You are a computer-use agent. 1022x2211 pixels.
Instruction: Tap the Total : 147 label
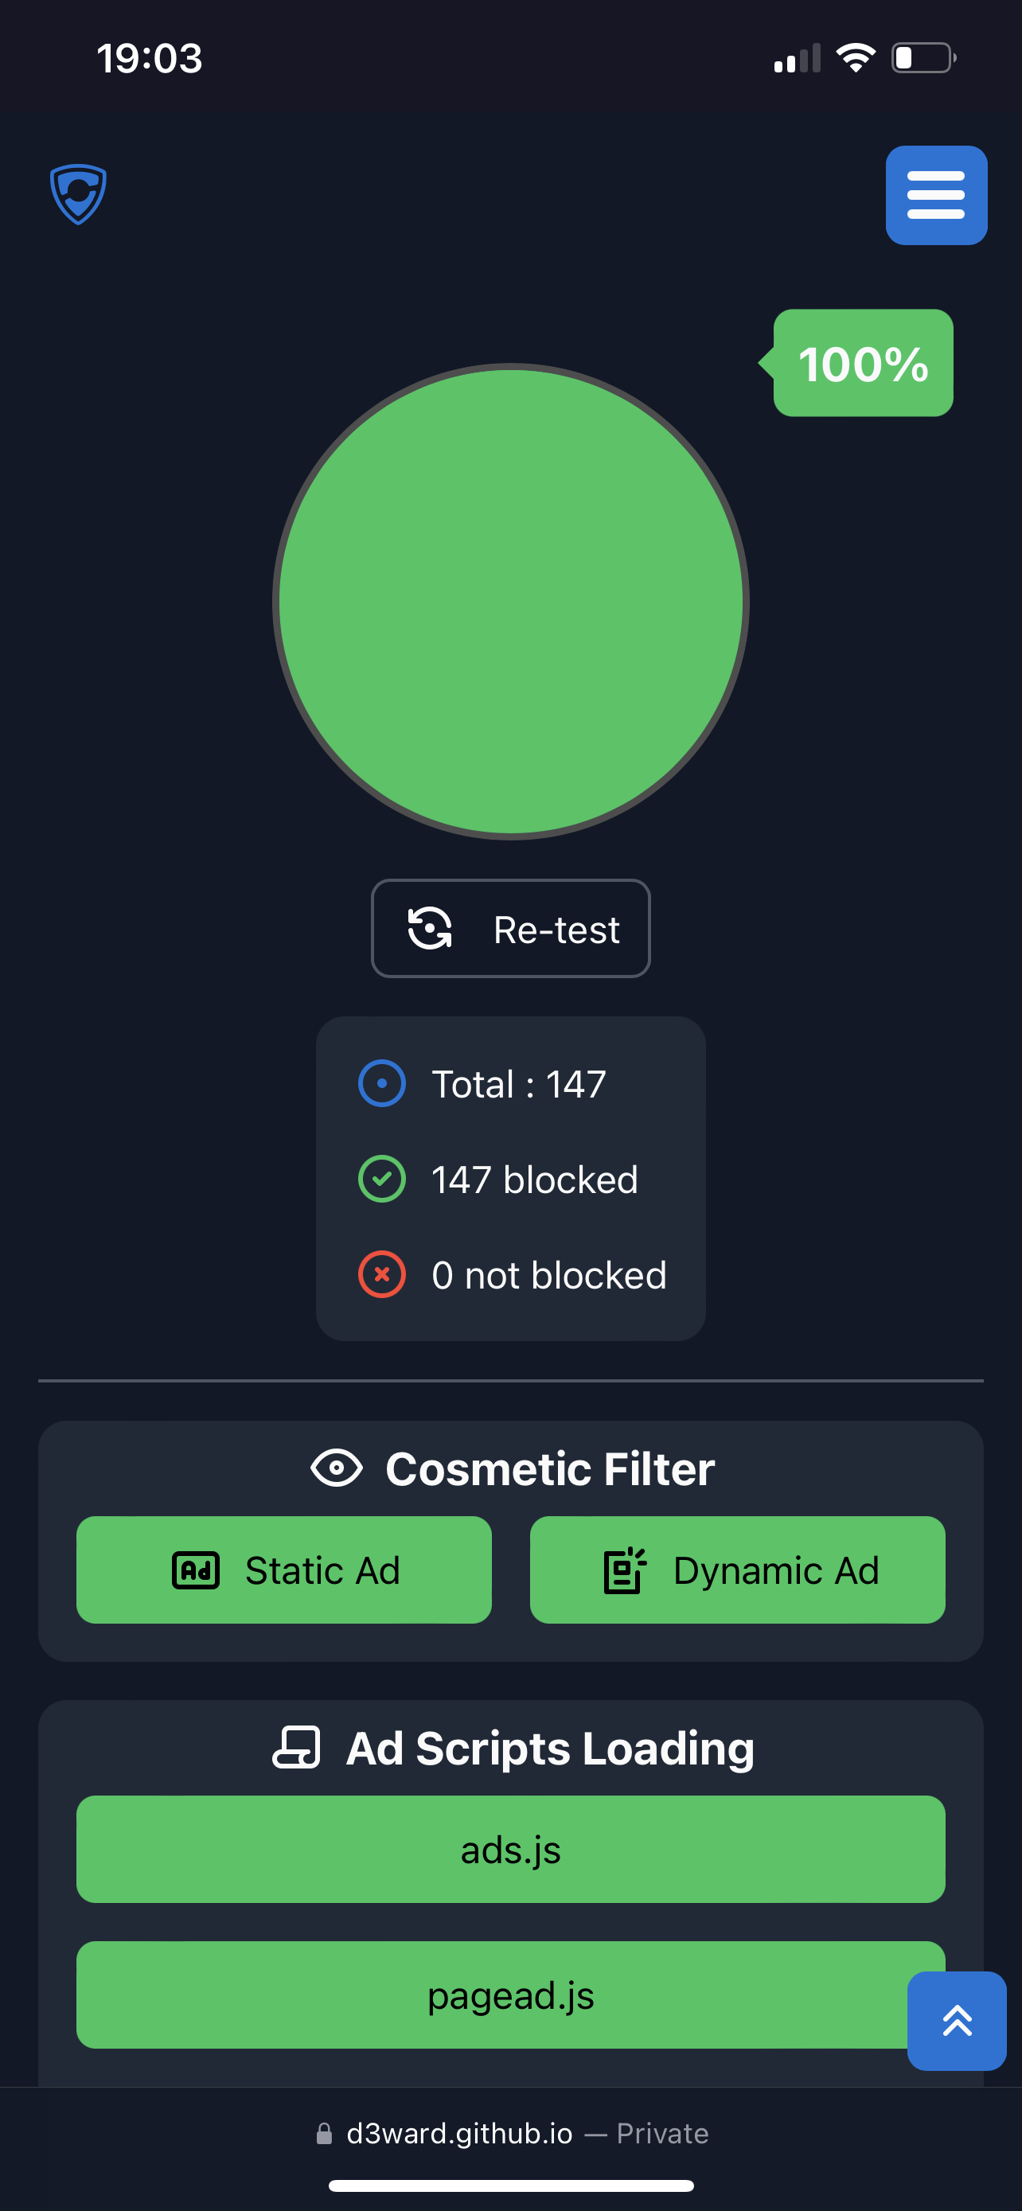coord(518,1084)
